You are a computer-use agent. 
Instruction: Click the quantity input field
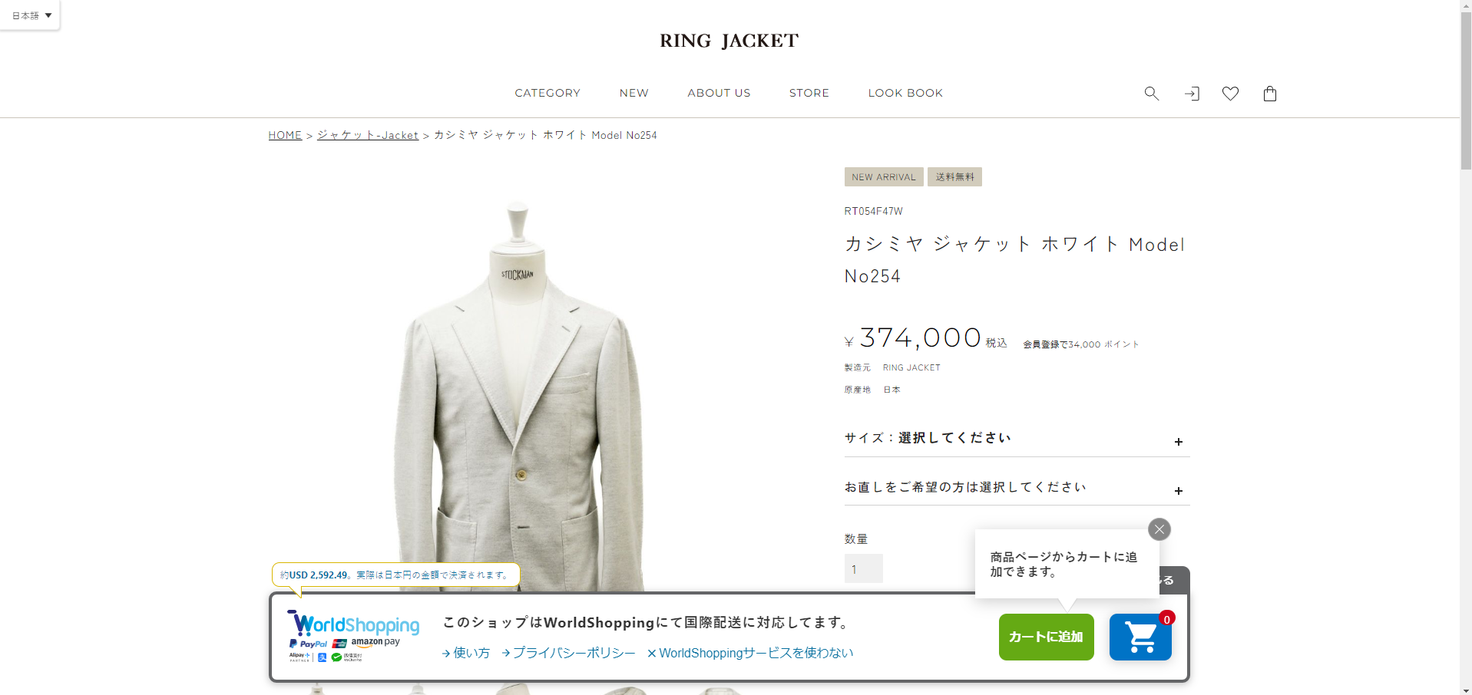coord(863,568)
